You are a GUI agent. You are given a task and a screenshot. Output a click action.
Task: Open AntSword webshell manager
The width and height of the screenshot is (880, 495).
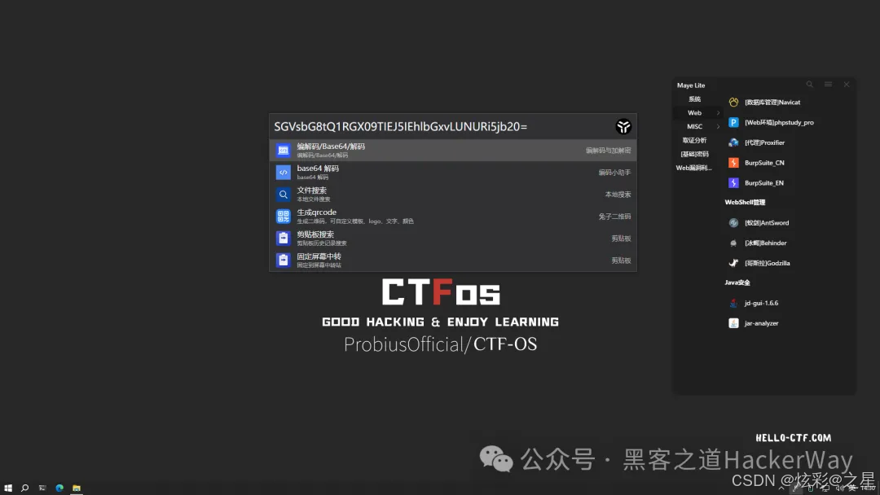[766, 222]
